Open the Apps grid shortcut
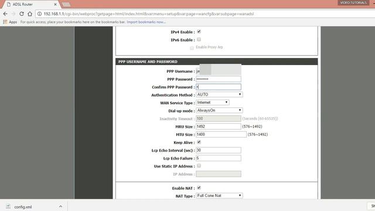The width and height of the screenshot is (375, 211). click(x=10, y=22)
